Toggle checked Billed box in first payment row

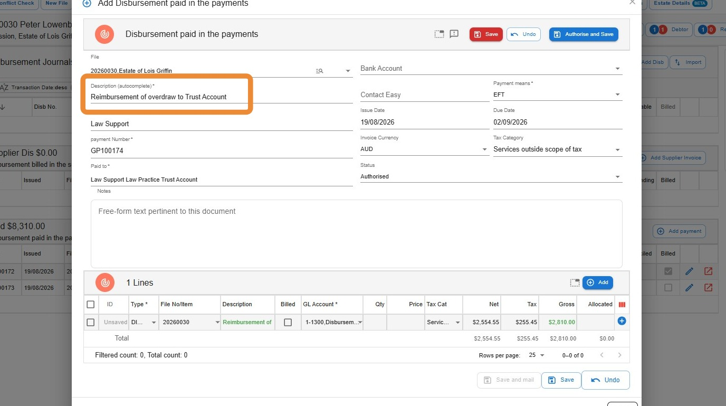click(x=668, y=271)
